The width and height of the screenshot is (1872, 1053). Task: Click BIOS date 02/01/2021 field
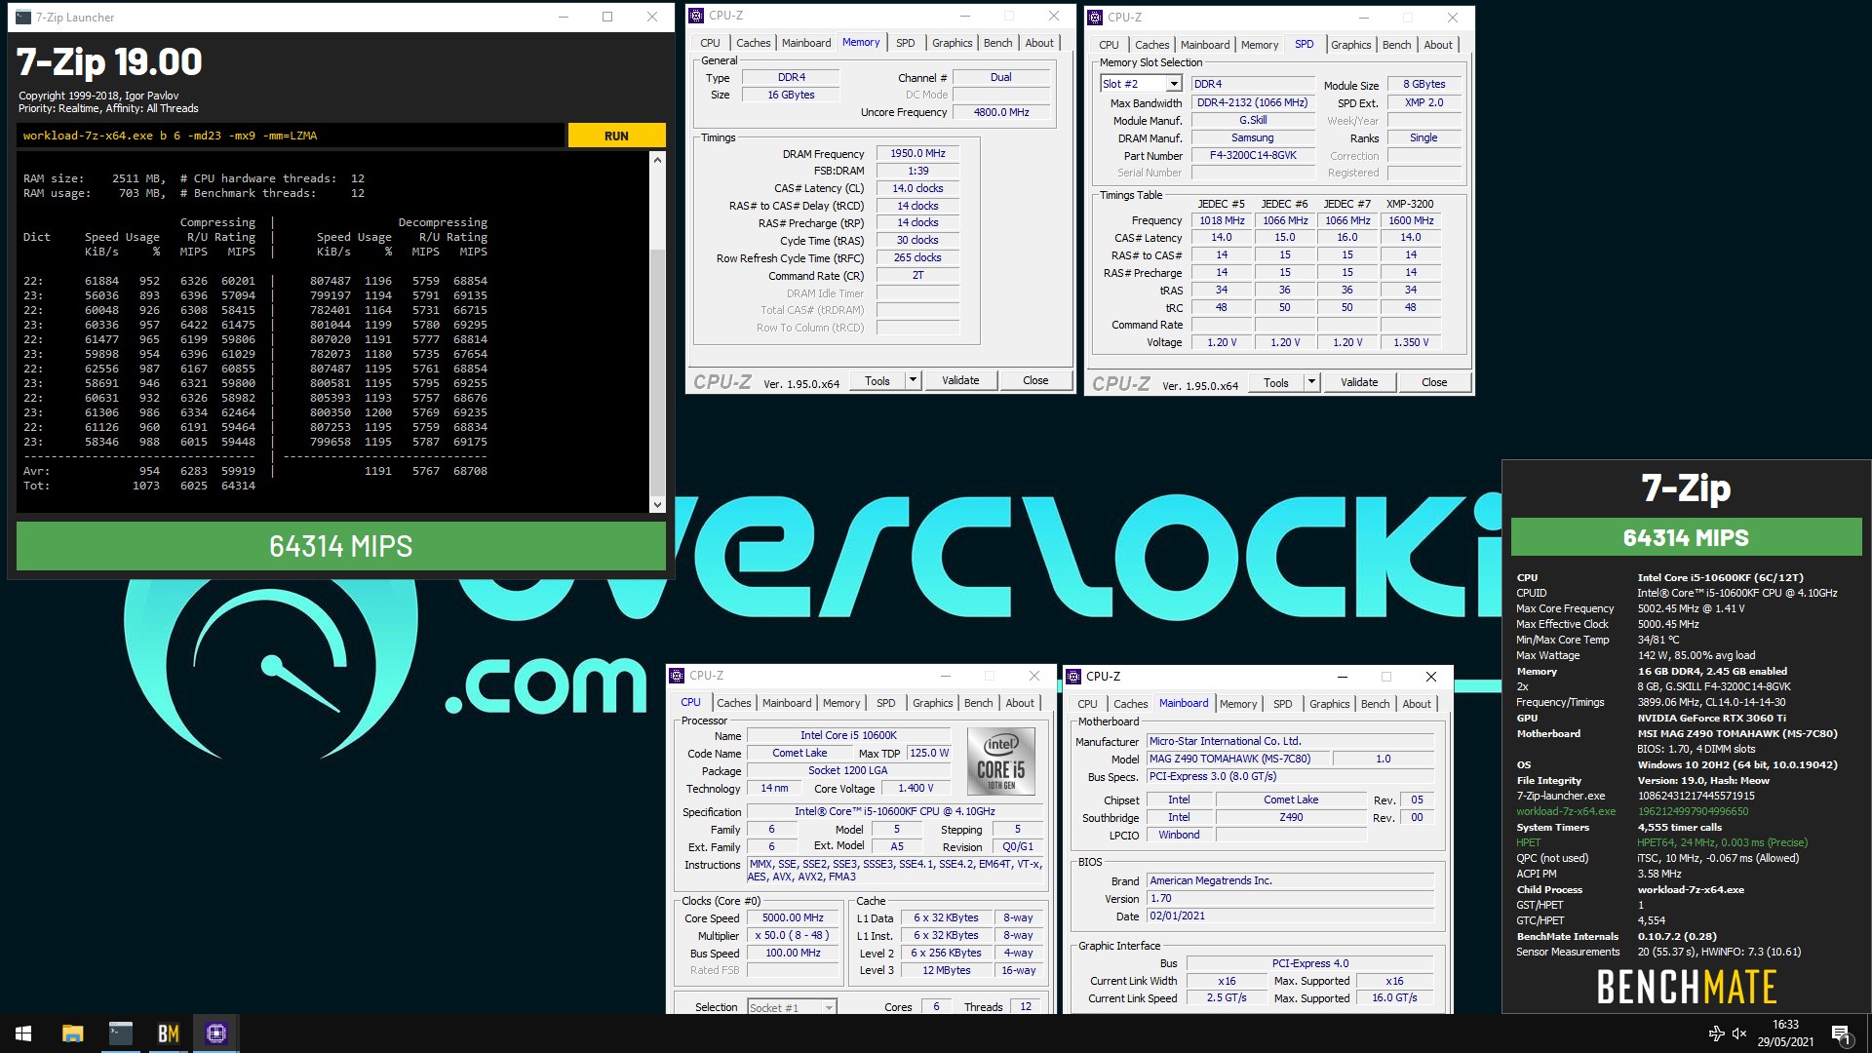point(1289,916)
